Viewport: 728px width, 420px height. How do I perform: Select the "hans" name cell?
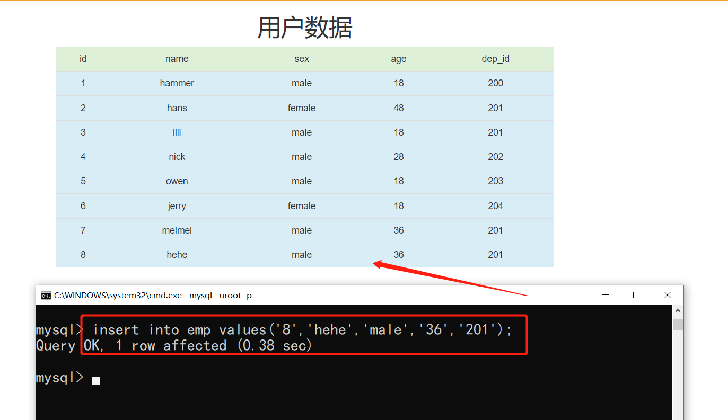coord(177,108)
